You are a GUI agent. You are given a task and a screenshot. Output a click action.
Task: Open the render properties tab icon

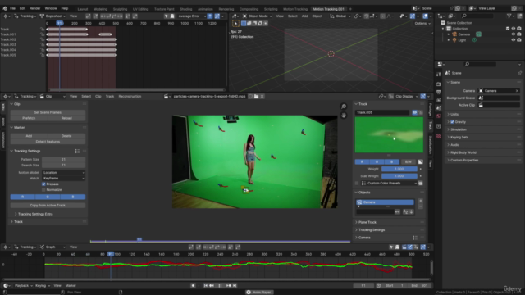[x=439, y=84]
